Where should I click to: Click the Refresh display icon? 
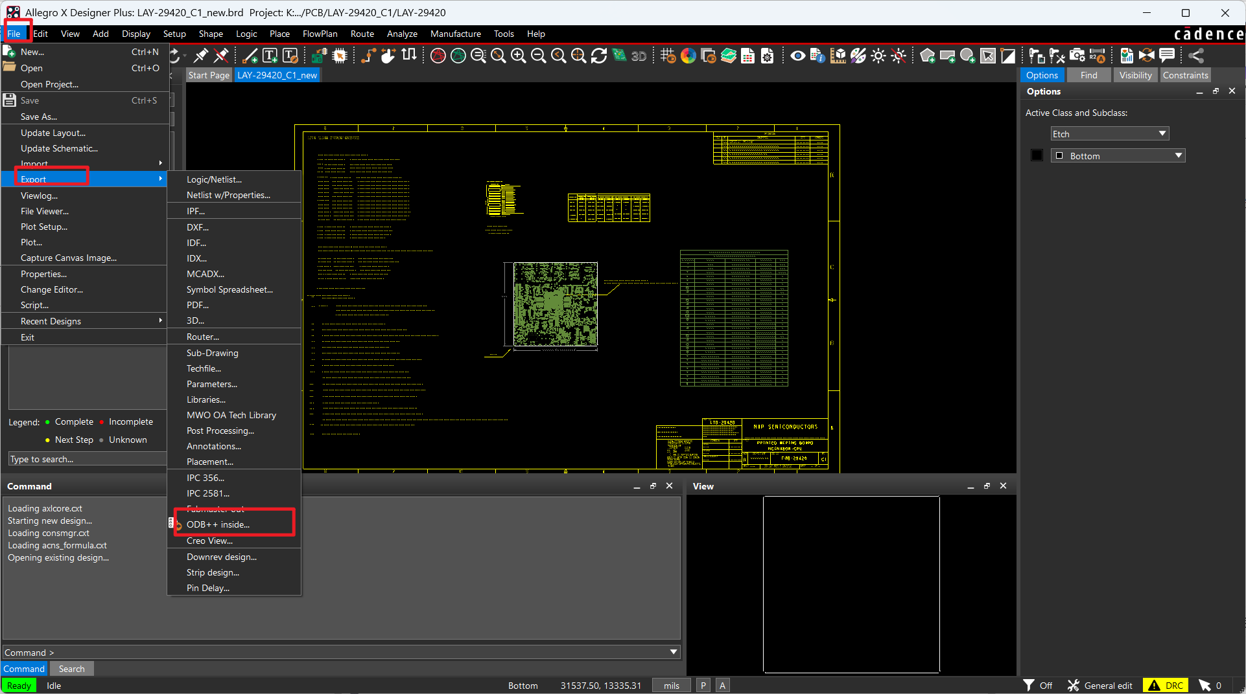click(599, 56)
